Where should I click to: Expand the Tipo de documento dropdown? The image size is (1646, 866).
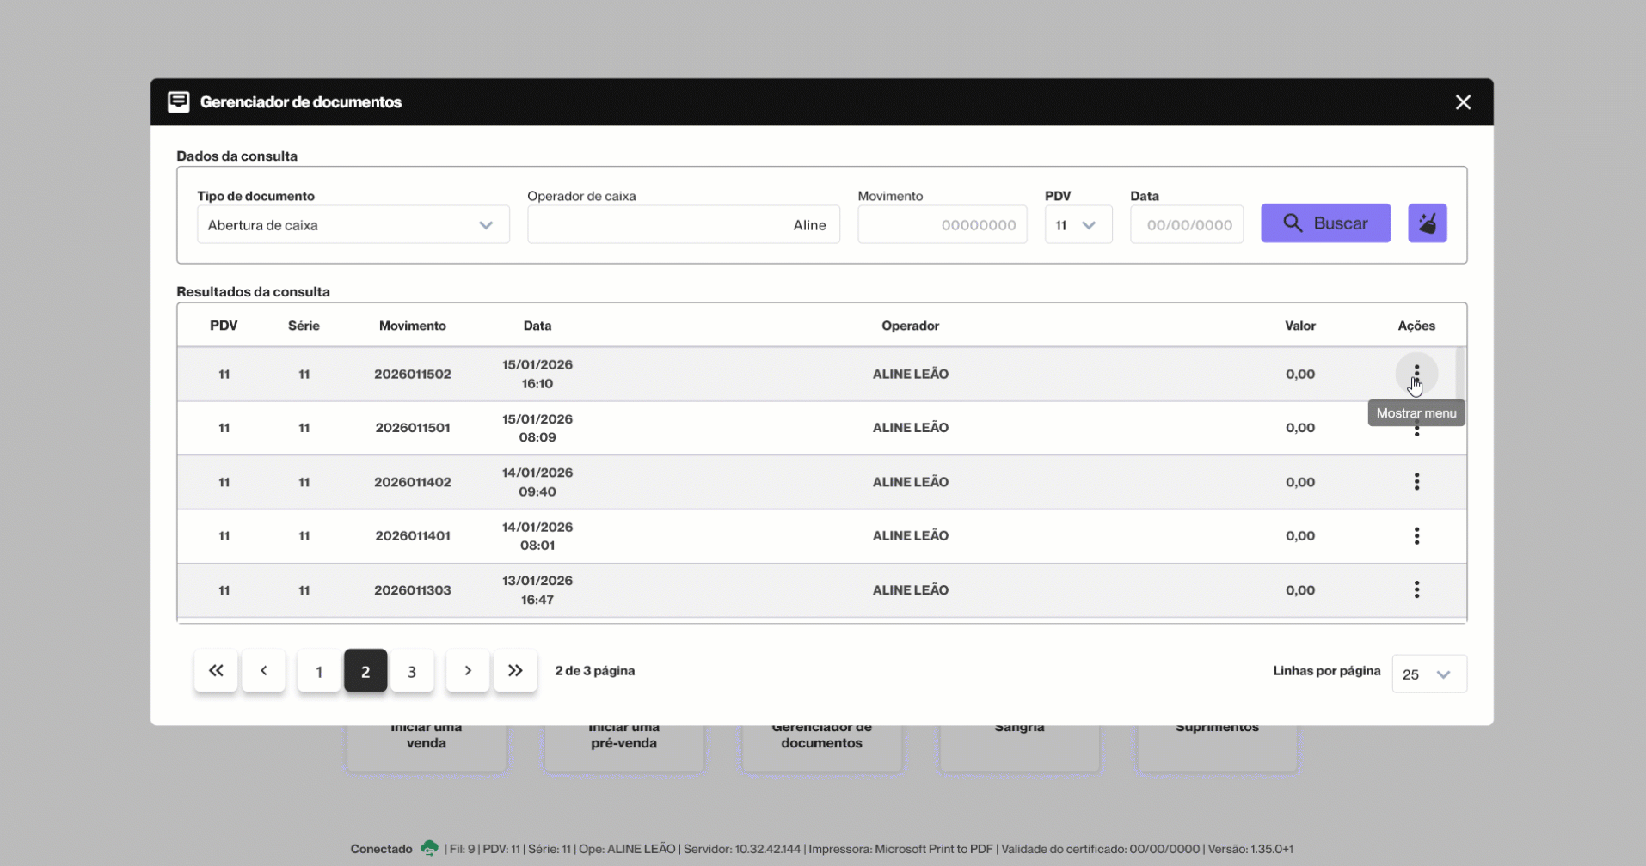click(353, 225)
